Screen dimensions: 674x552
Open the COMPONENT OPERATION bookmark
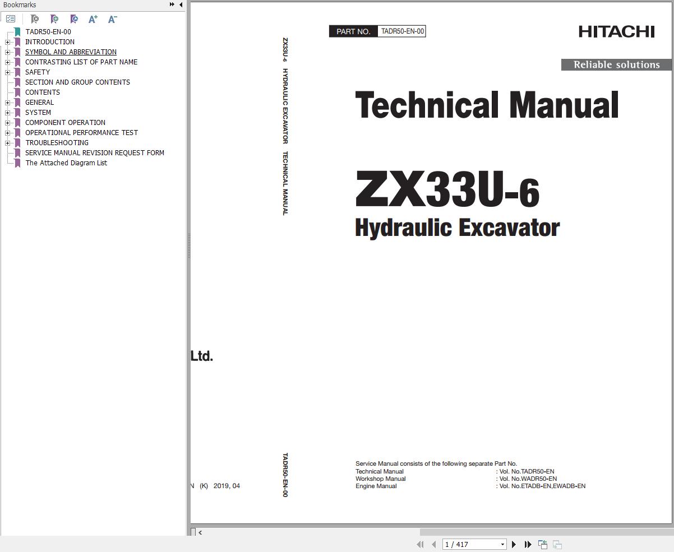[65, 123]
